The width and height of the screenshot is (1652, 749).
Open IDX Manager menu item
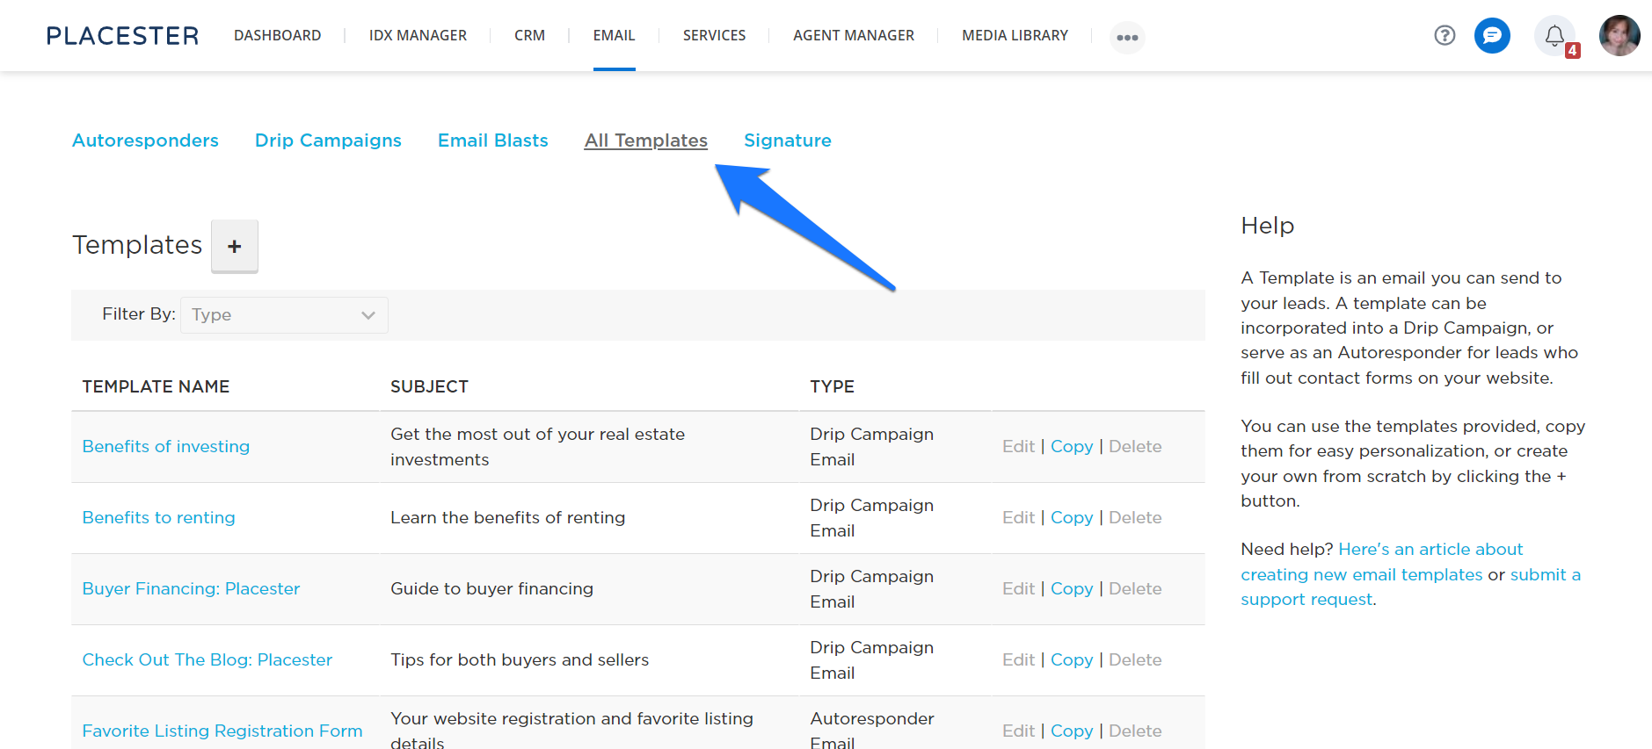pyautogui.click(x=418, y=35)
